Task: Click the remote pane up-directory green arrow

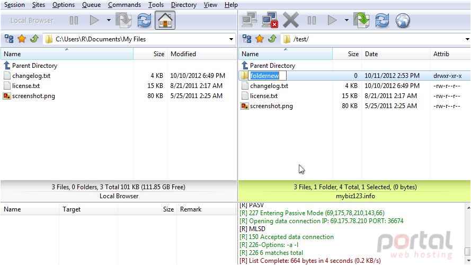Action: 272,39
